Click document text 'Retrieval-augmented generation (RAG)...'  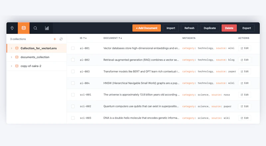[x=141, y=60]
